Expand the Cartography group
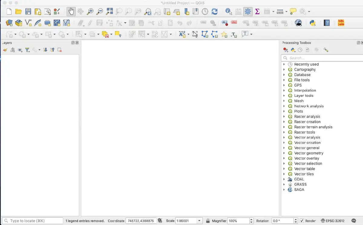363x225 pixels. click(x=284, y=69)
